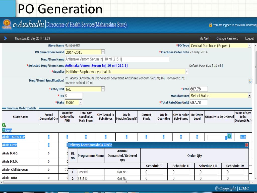Collapse the Akola group minus icon

pos(4,130)
